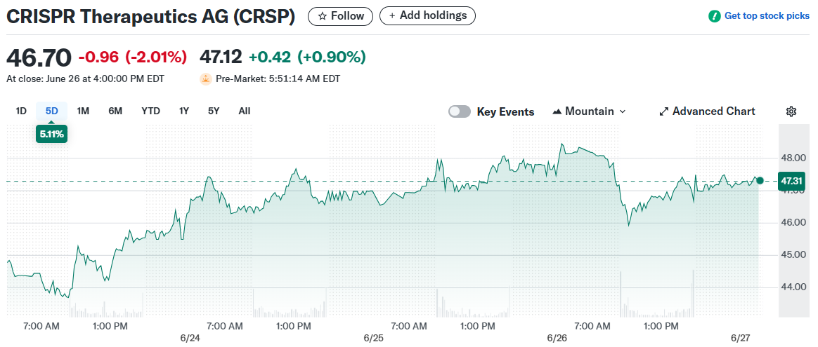Viewport: 818px width, 347px height.
Task: Click the pre-market price 47.12
Action: (221, 57)
